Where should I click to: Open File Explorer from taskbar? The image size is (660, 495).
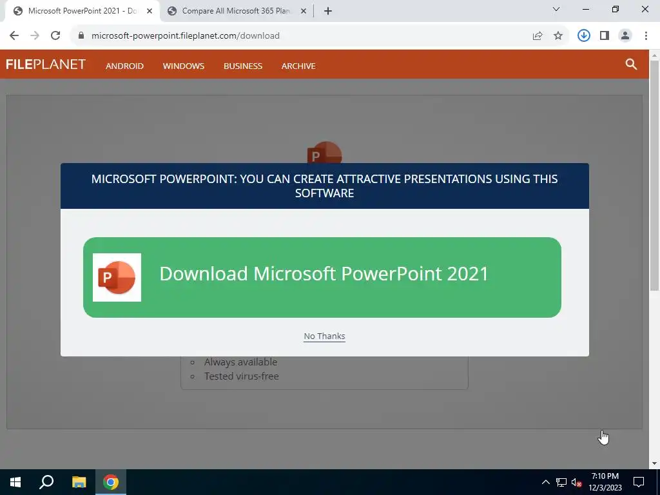pos(79,482)
